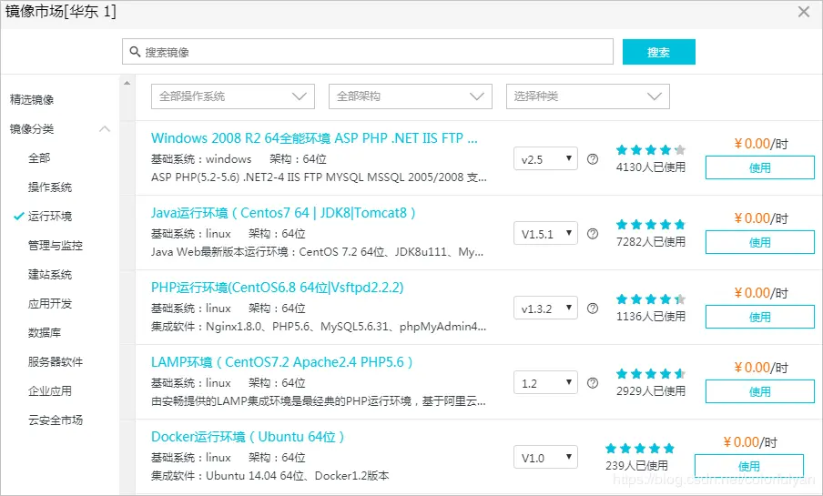Click 使用 for Windows 2008 R2 image
The image size is (823, 496).
pos(759,168)
